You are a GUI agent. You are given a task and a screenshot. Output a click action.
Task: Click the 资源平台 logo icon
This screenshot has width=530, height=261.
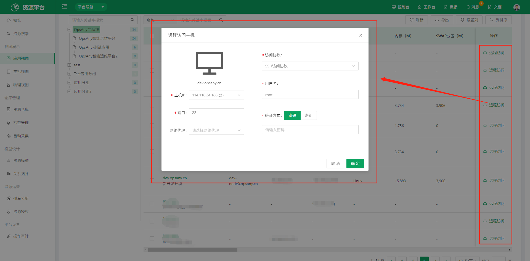click(x=15, y=7)
